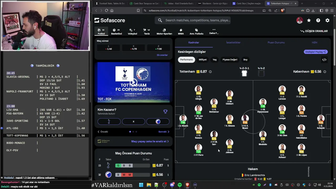This screenshot has width=336, height=189.
Task: Click draw odds 4.75
Action: coord(133,48)
